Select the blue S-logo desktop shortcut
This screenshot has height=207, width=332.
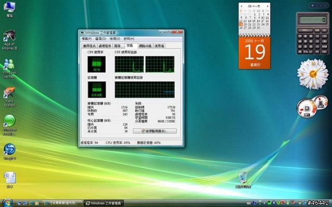9,151
